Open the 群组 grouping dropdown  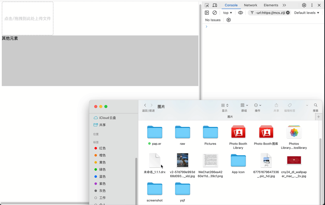click(x=244, y=105)
